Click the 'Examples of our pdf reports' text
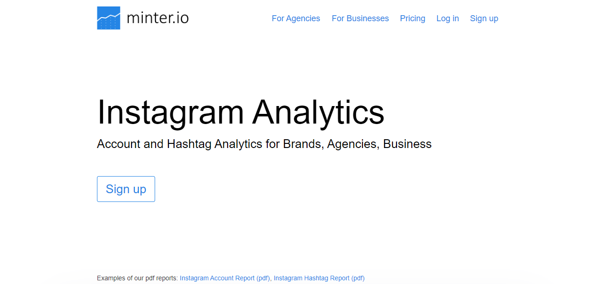 click(137, 278)
